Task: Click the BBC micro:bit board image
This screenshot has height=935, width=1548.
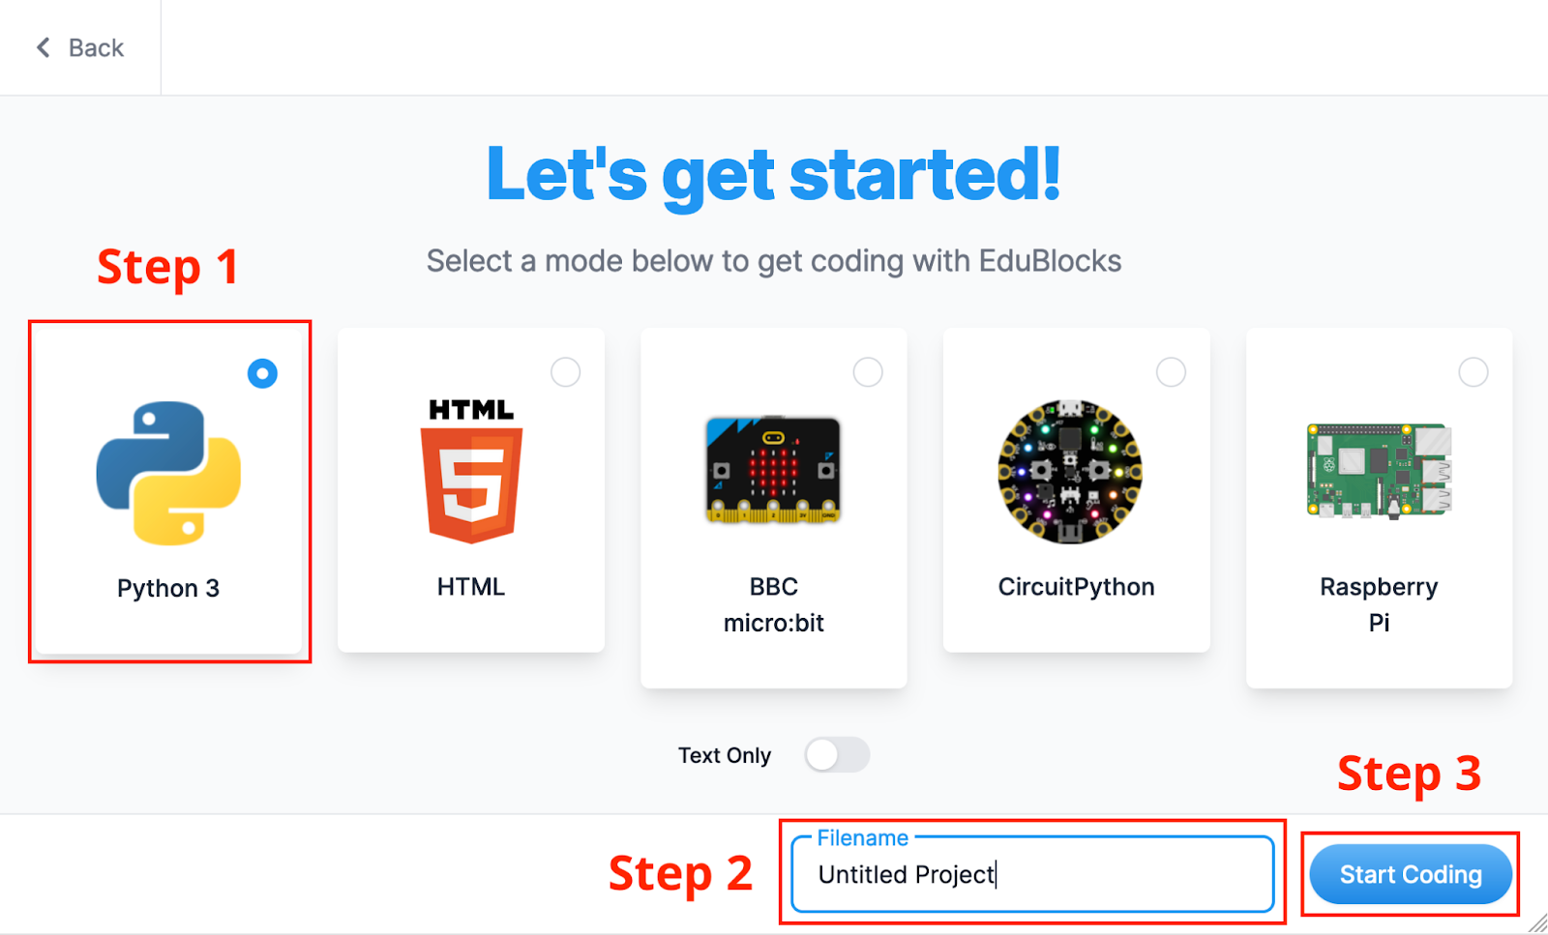Action: 773,471
